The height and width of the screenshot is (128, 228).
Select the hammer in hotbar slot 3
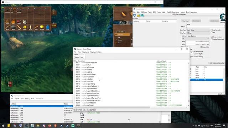click(19, 10)
